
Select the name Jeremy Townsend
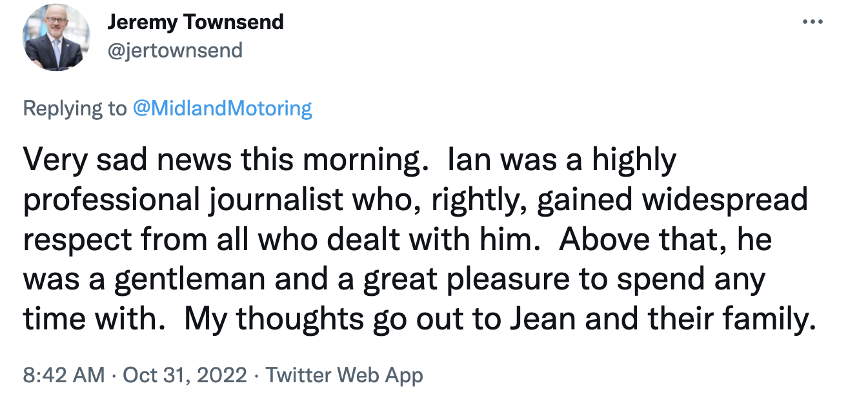pyautogui.click(x=197, y=21)
